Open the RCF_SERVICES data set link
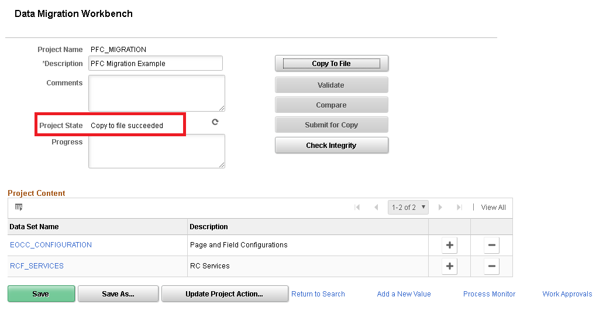This screenshot has height=314, width=613. tap(37, 266)
